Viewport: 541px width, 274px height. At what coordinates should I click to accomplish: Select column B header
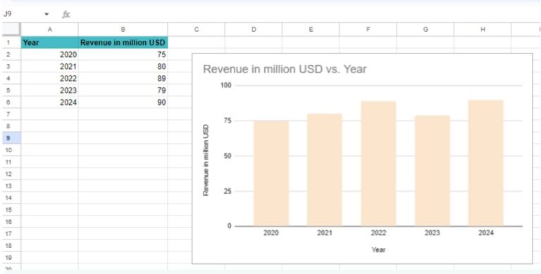tap(123, 30)
